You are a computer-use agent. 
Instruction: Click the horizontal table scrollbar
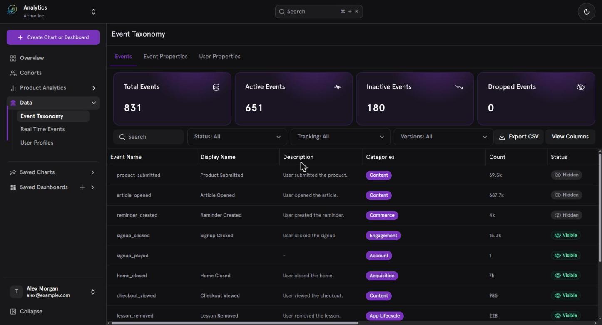[235, 323]
